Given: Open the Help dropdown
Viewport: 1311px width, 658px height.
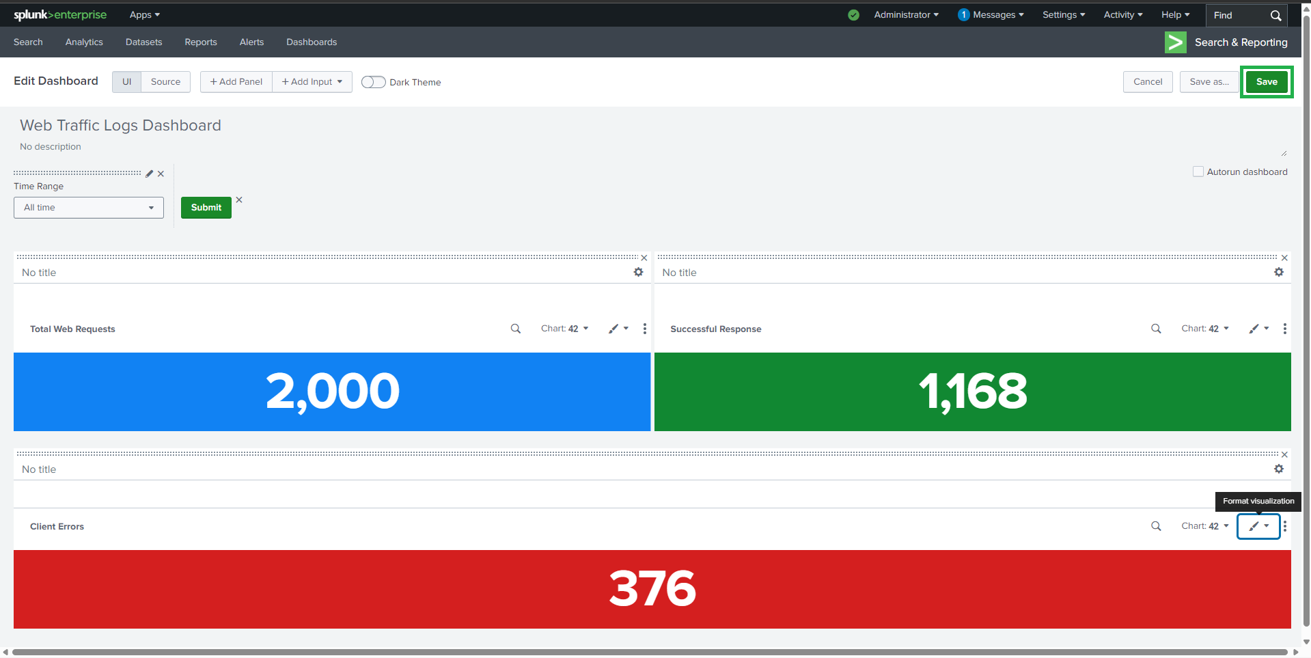Looking at the screenshot, I should point(1175,15).
